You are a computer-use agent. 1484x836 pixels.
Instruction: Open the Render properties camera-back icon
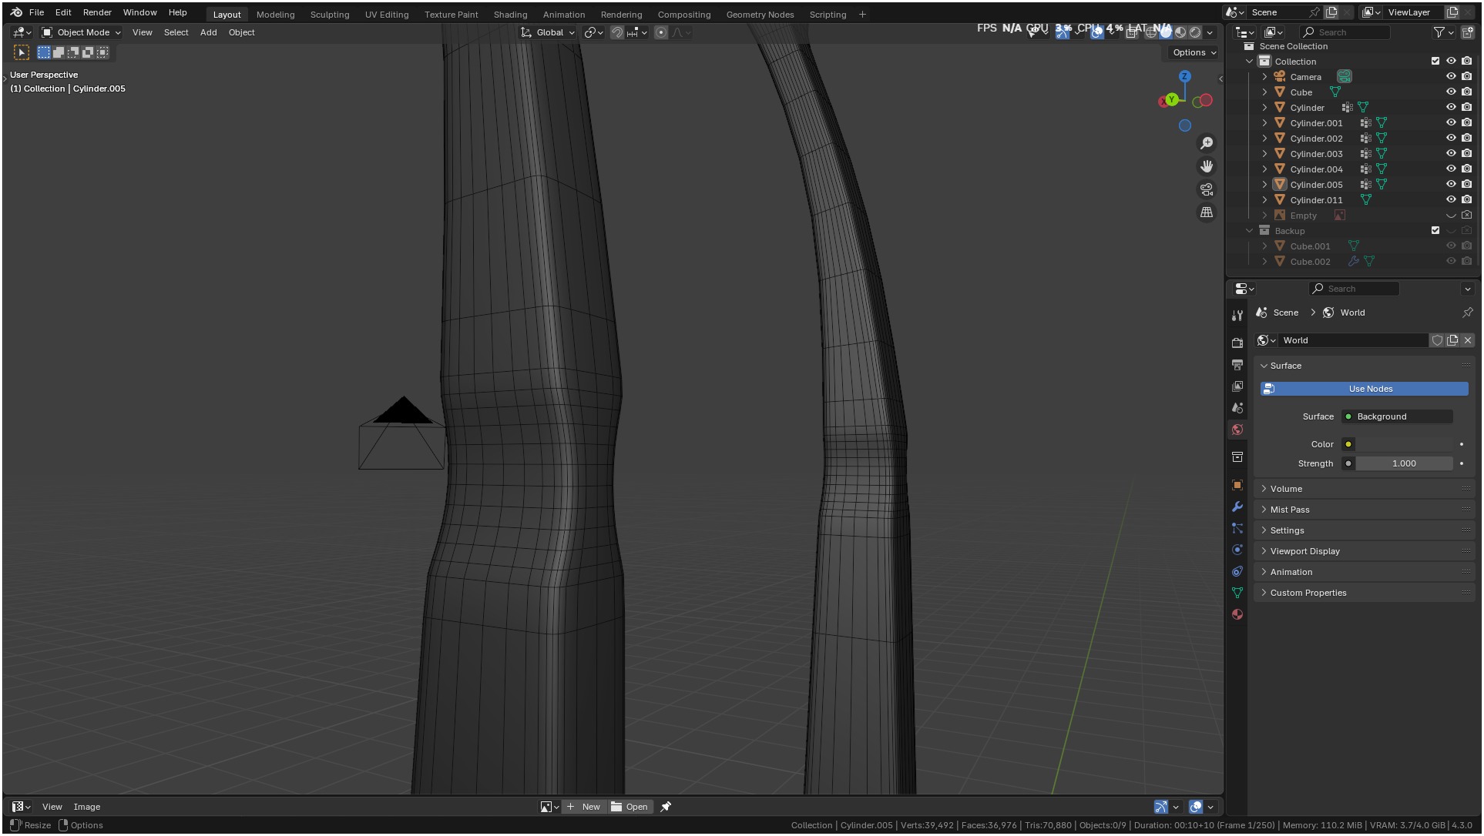(1237, 343)
